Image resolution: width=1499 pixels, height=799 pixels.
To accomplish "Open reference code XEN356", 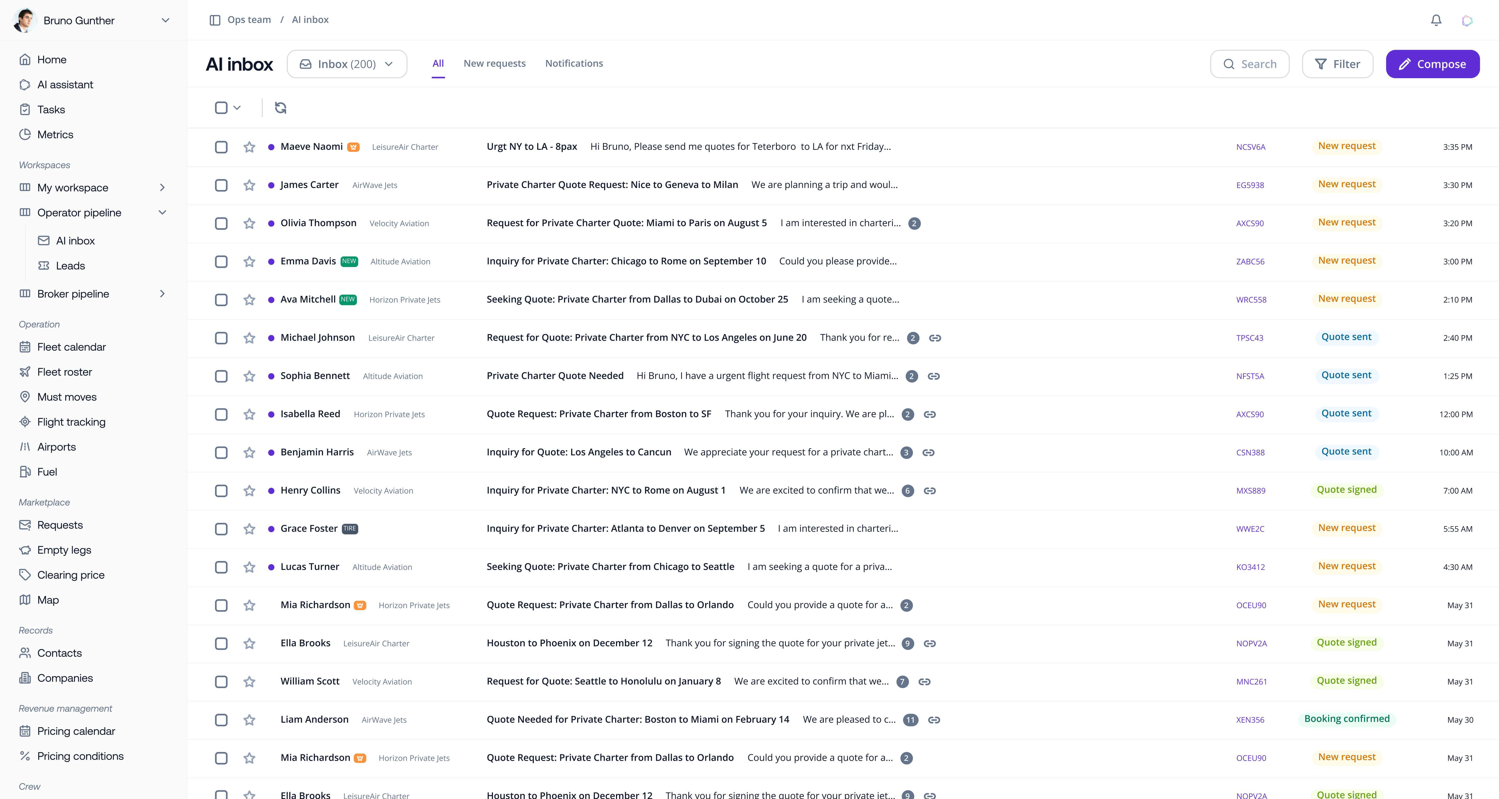I will click(1250, 720).
